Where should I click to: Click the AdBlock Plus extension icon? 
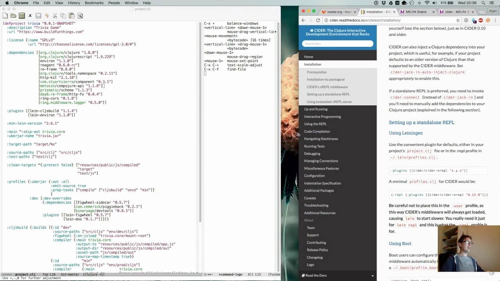pos(481,20)
